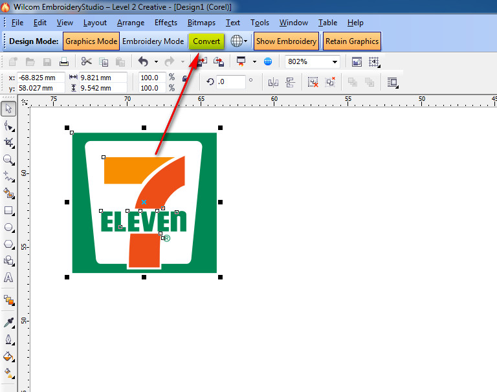Open the Bitmaps menu
Image resolution: width=497 pixels, height=392 pixels.
tap(201, 23)
